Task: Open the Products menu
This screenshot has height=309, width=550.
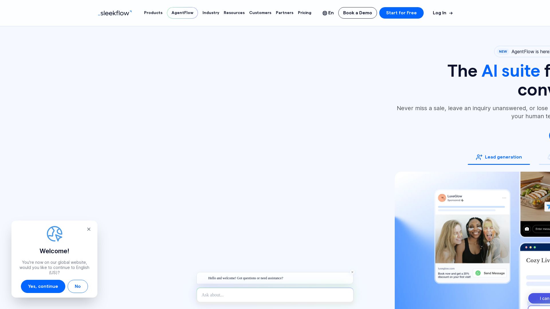Action: tap(153, 13)
